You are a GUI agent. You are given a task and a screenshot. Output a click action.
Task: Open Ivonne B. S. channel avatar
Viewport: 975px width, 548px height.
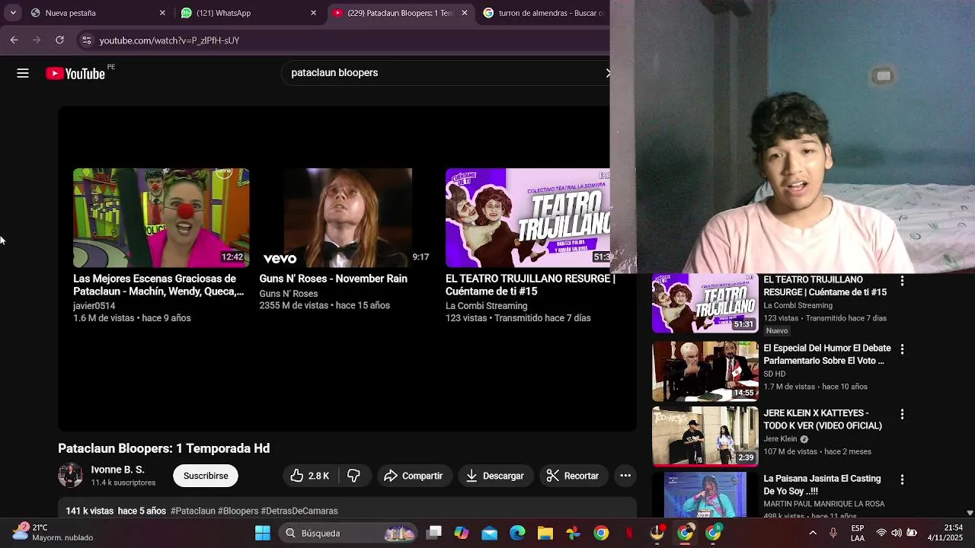[x=71, y=475]
